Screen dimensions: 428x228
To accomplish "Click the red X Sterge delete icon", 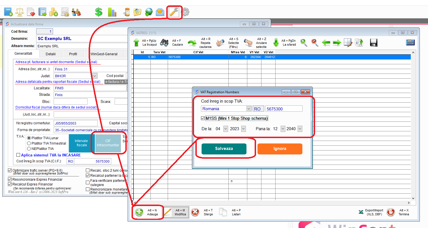I will 195,212.
